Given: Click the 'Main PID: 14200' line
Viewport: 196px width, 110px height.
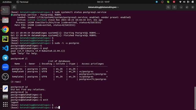Looking at the screenshot, I should pyautogui.click(x=45, y=25).
